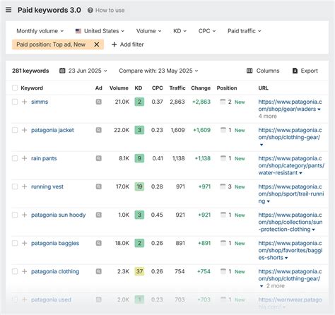Check the box for rain pants keyword
The height and width of the screenshot is (315, 335).
15,158
